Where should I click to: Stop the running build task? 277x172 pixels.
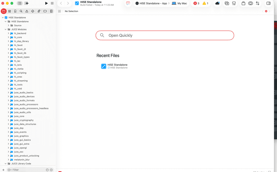coord(52,3)
